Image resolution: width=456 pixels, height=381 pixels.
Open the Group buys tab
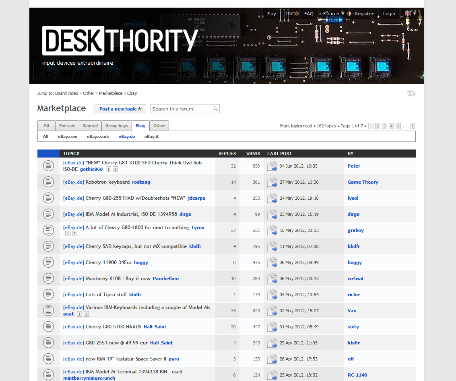pos(116,125)
